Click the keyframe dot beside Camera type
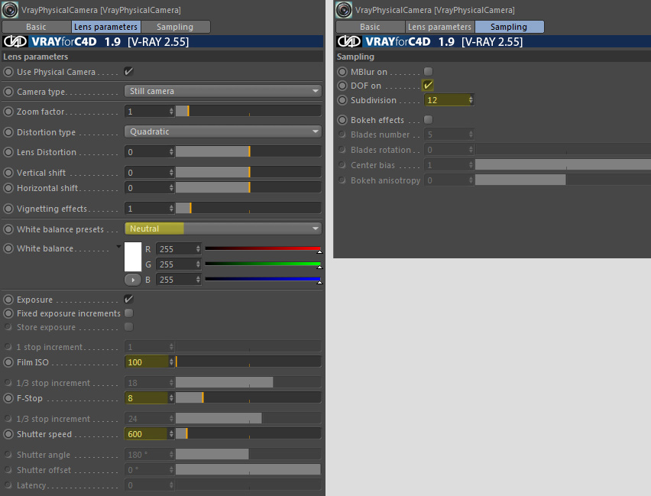This screenshot has width=651, height=496. point(8,92)
